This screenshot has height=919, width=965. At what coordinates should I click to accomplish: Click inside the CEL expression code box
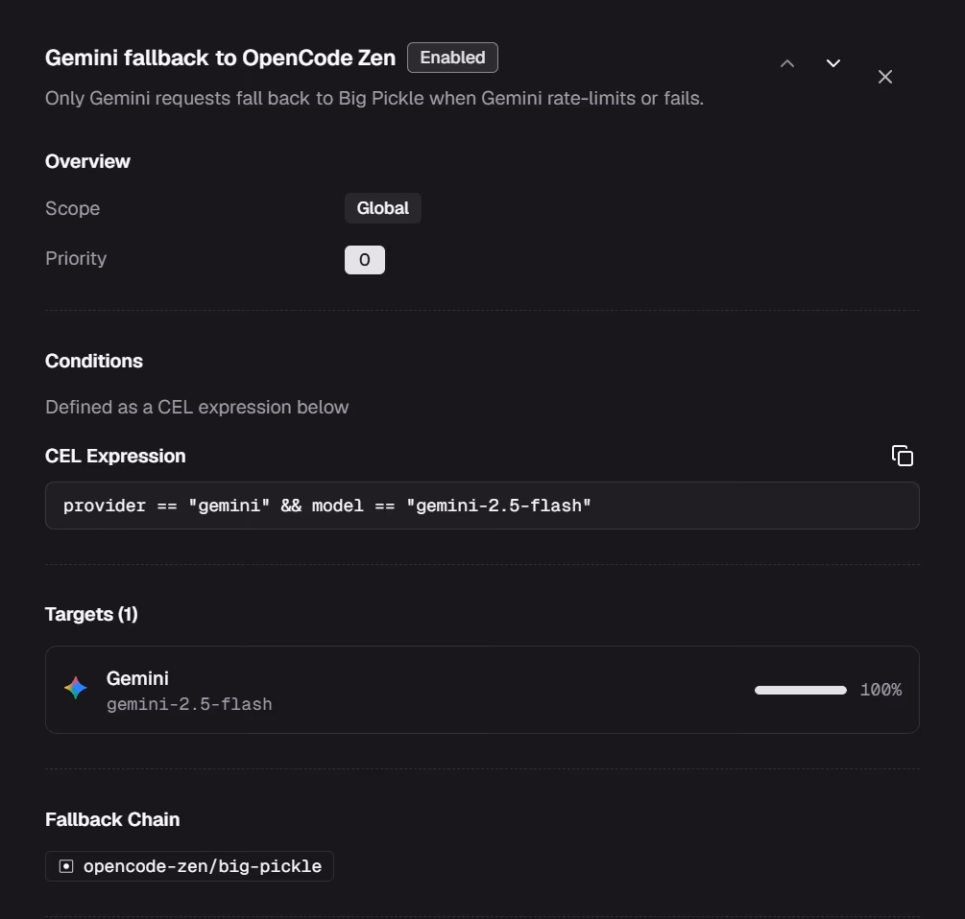pyautogui.click(x=482, y=506)
